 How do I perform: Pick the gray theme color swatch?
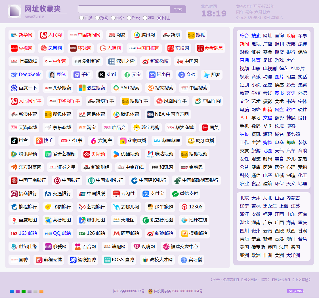pos(35,291)
